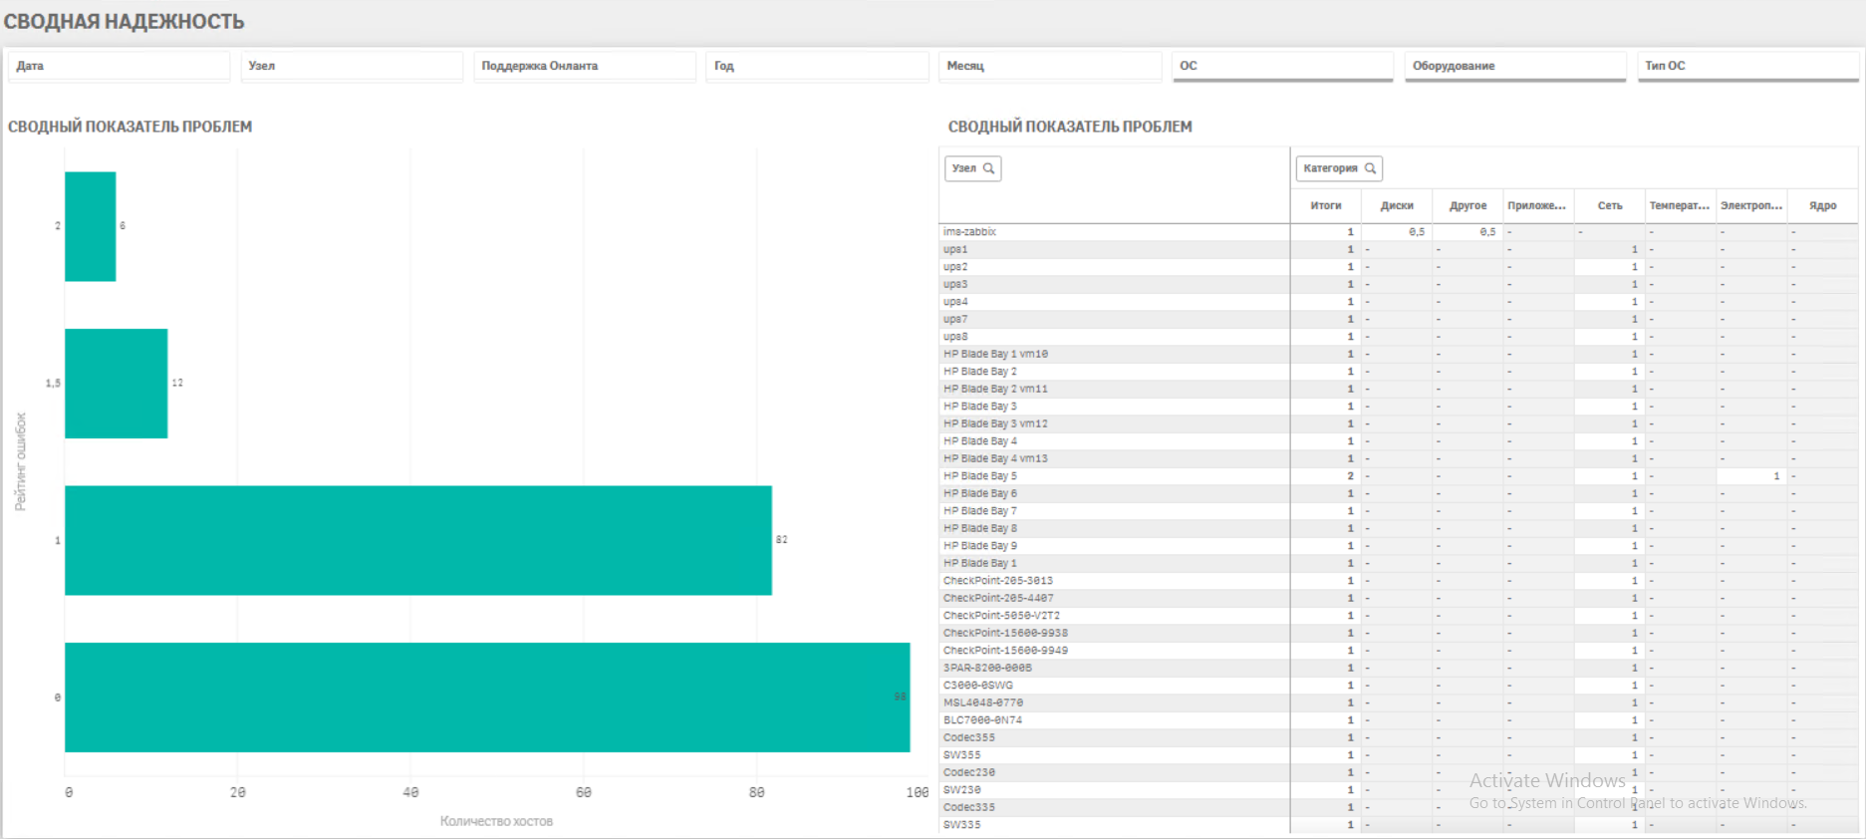Select the MSL4048-0770 row
Viewport: 1866px width, 839px height.
[1114, 702]
